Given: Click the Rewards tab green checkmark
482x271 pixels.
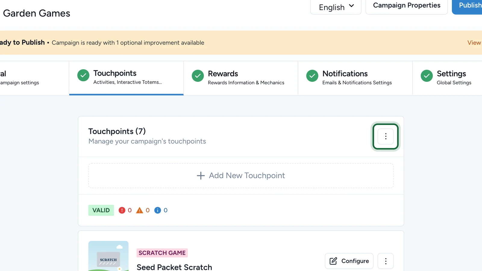Looking at the screenshot, I should click(x=198, y=76).
